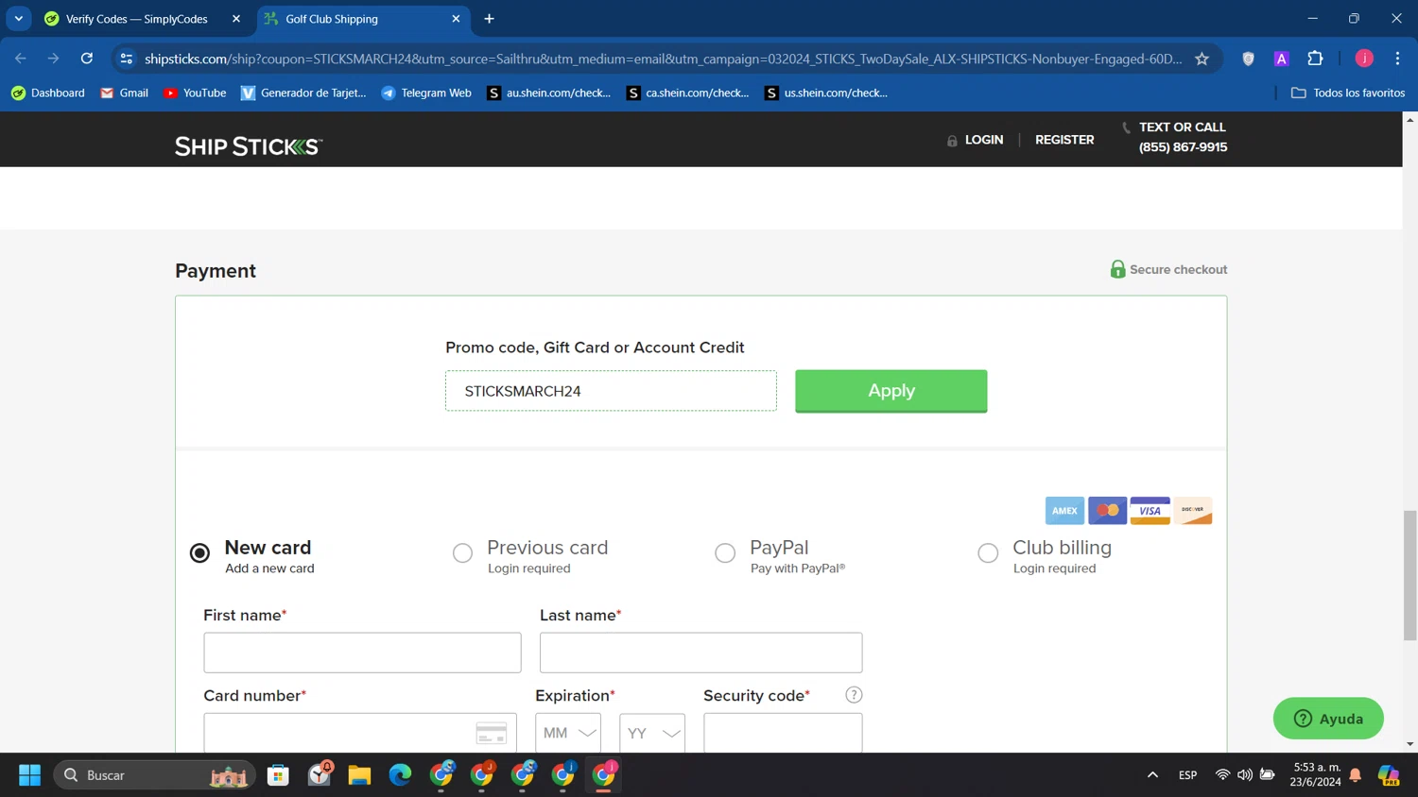The height and width of the screenshot is (797, 1418).
Task: Open File Explorer from taskbar
Action: click(x=359, y=775)
